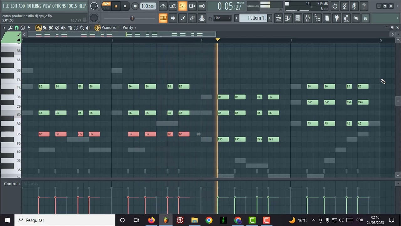401x226 pixels.
Task: Open the Mixer window
Action: 307,19
